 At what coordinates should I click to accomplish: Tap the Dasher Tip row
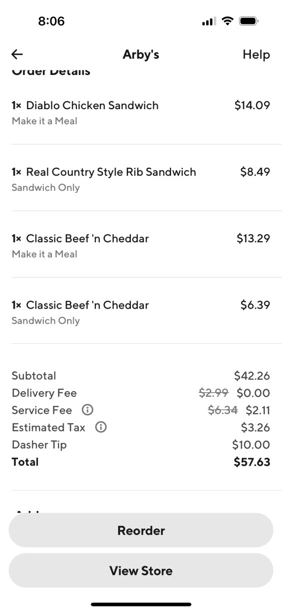click(x=141, y=445)
